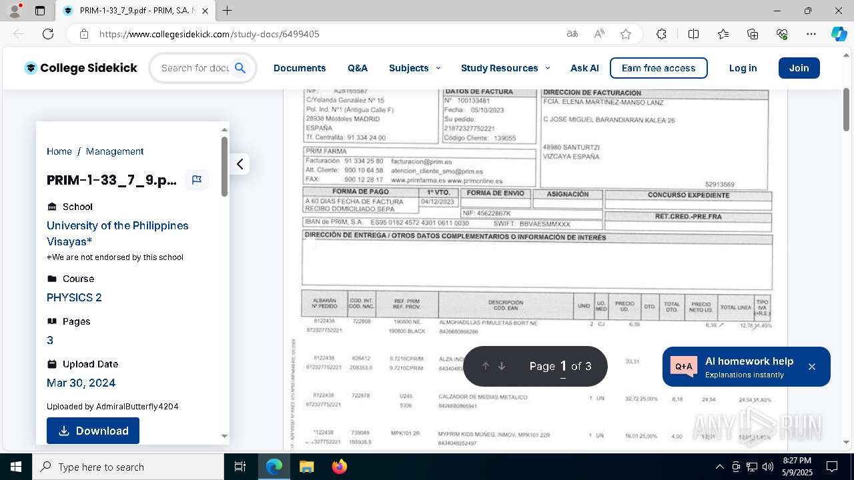854x480 pixels.
Task: Open File Explorer from taskbar
Action: coord(306,467)
